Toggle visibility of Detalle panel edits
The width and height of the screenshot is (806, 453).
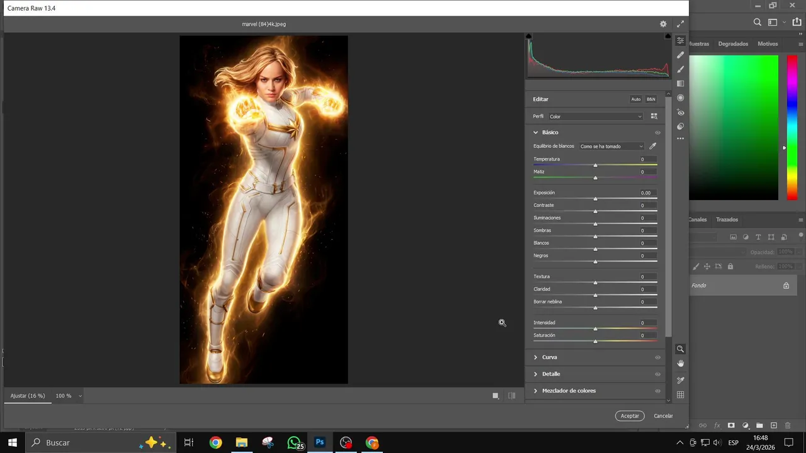pos(657,374)
